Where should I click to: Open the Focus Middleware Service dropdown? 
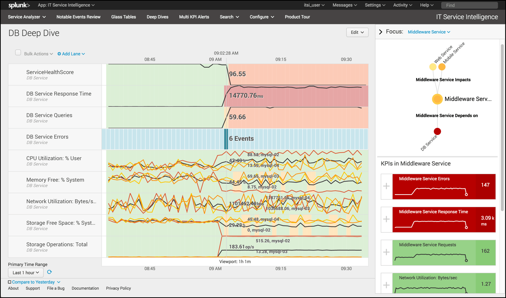(x=429, y=32)
